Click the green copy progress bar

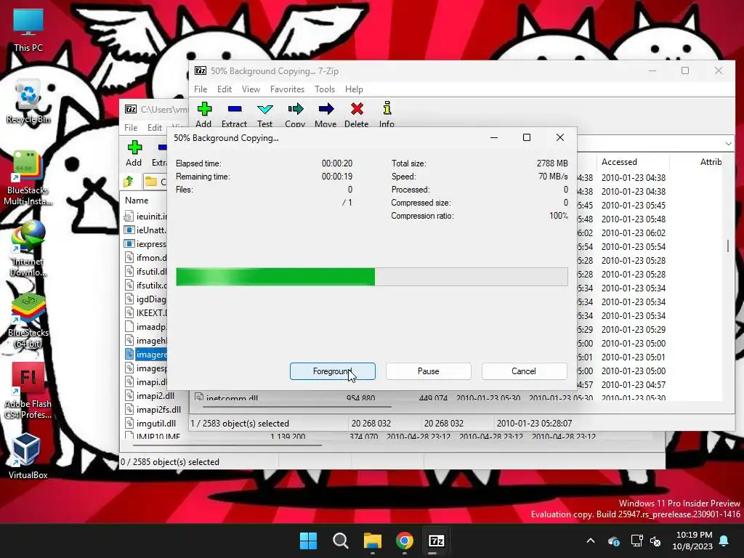[371, 277]
